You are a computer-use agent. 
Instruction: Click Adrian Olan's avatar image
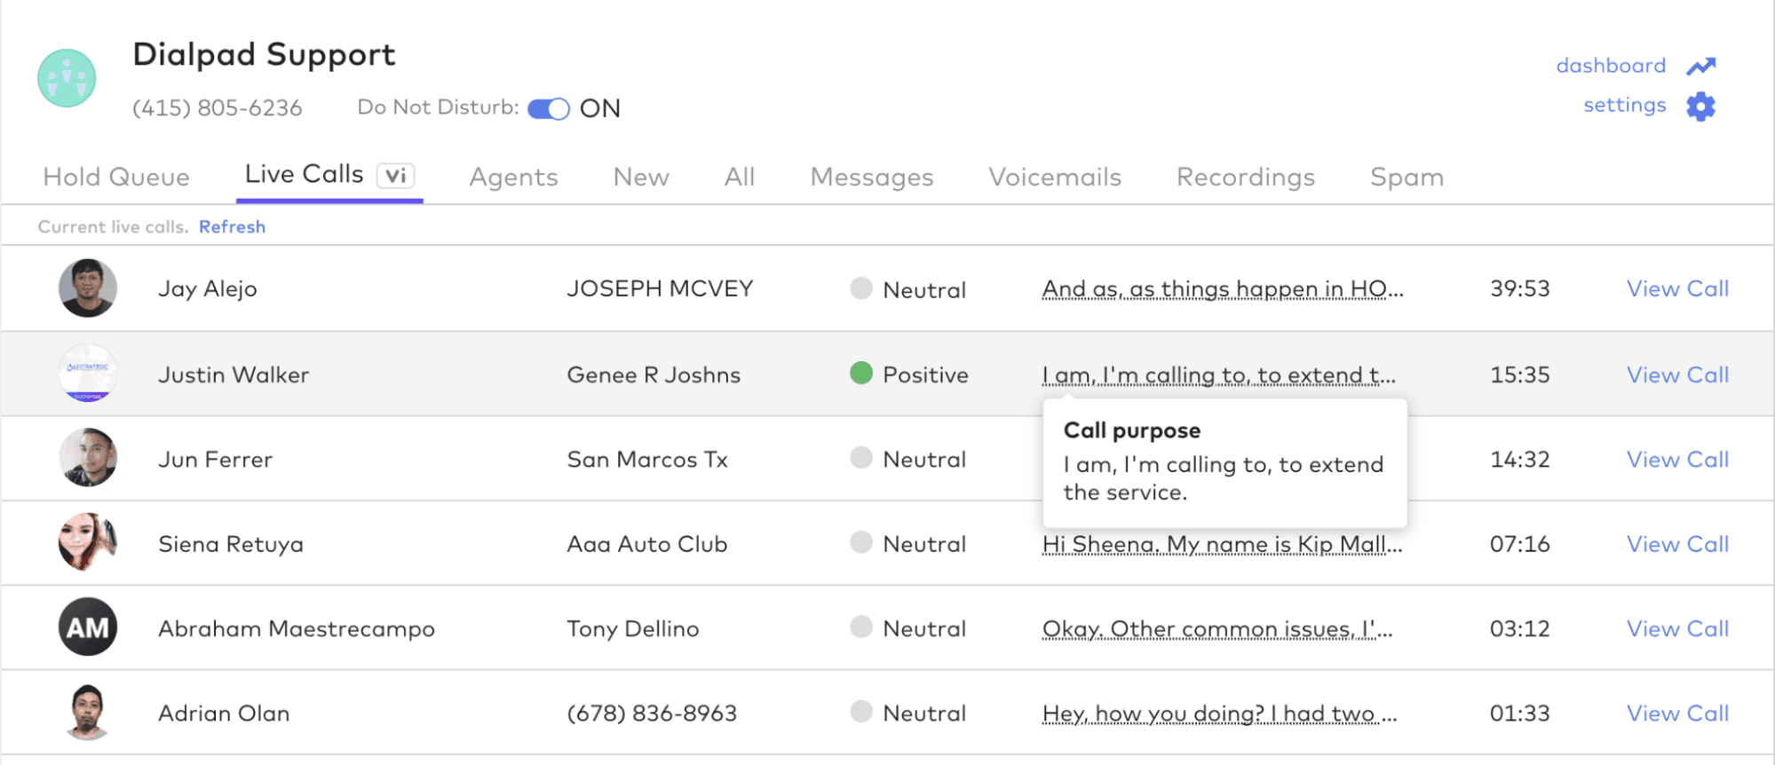pyautogui.click(x=87, y=712)
